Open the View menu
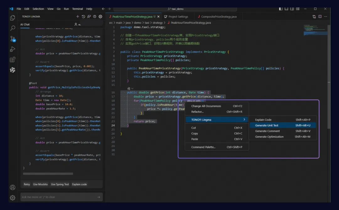 [x=50, y=9]
